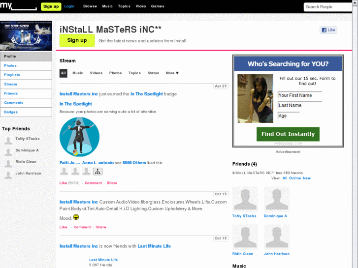Screen dimensions: 358x268
Task: Open the profile banner image
Action: pos(26,36)
